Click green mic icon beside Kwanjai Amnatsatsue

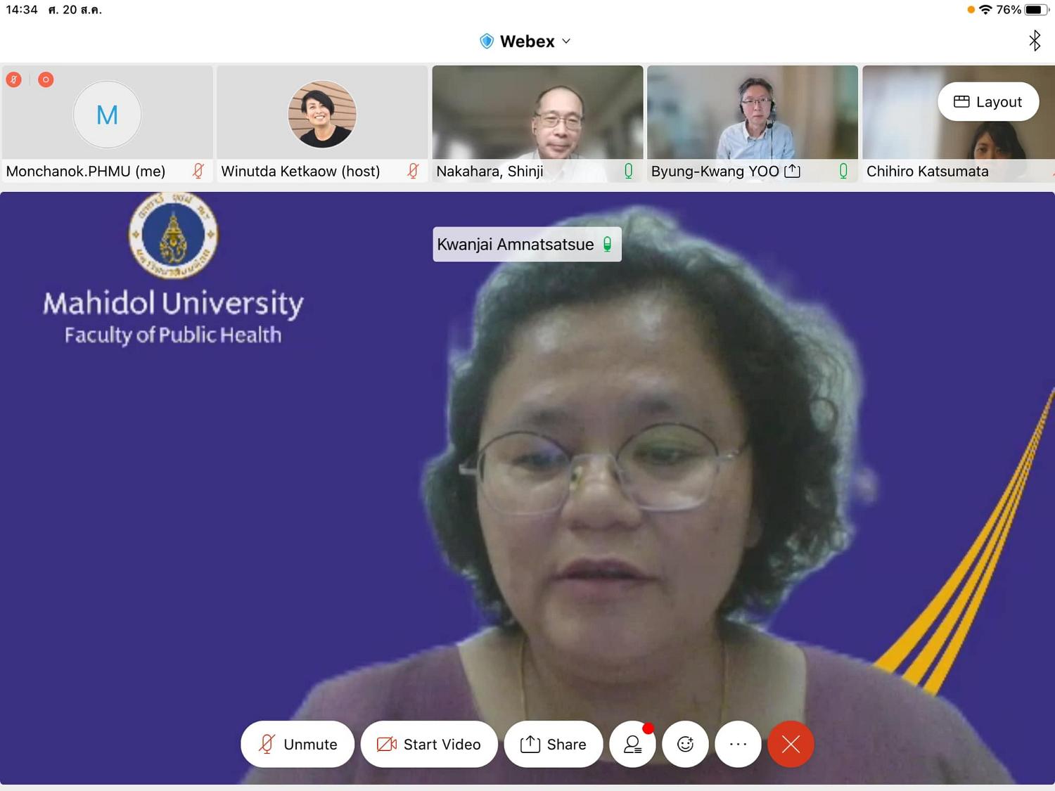[608, 245]
